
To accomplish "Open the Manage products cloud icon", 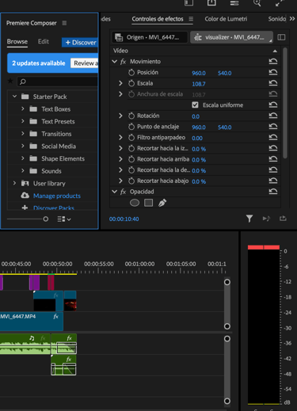I will (x=25, y=196).
